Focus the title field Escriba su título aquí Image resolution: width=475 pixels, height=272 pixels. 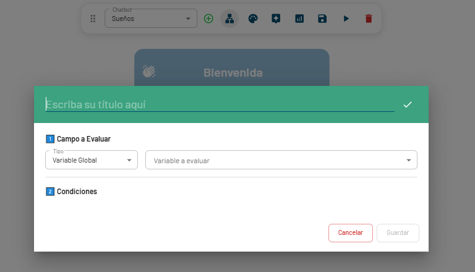point(220,104)
